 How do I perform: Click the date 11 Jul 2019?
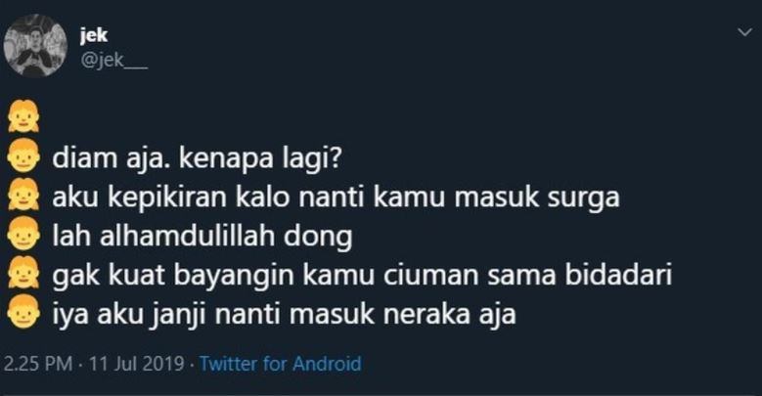point(137,364)
